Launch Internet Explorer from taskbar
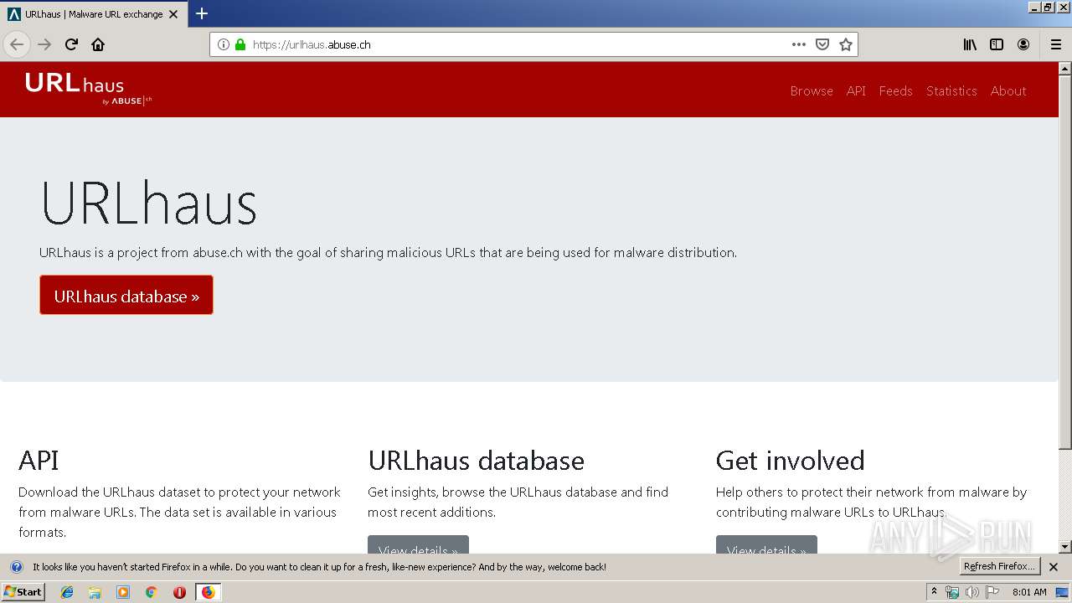This screenshot has height=603, width=1072. click(x=67, y=592)
